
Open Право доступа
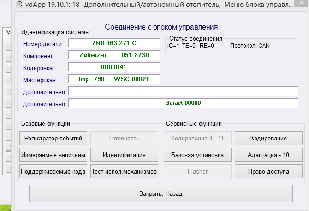click(x=268, y=171)
